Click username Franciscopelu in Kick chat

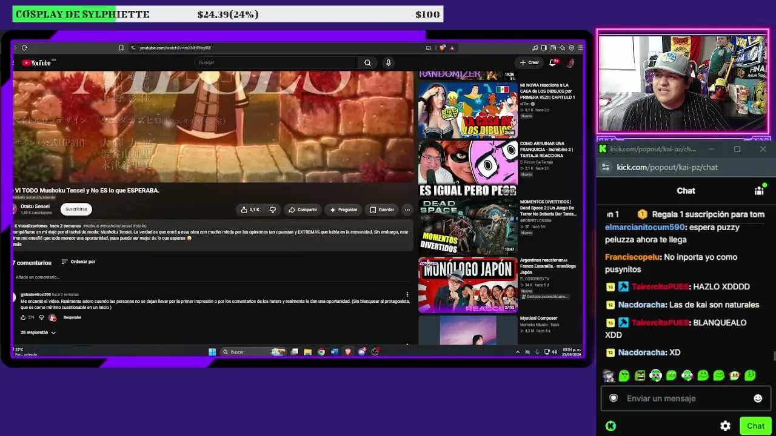[x=632, y=257]
